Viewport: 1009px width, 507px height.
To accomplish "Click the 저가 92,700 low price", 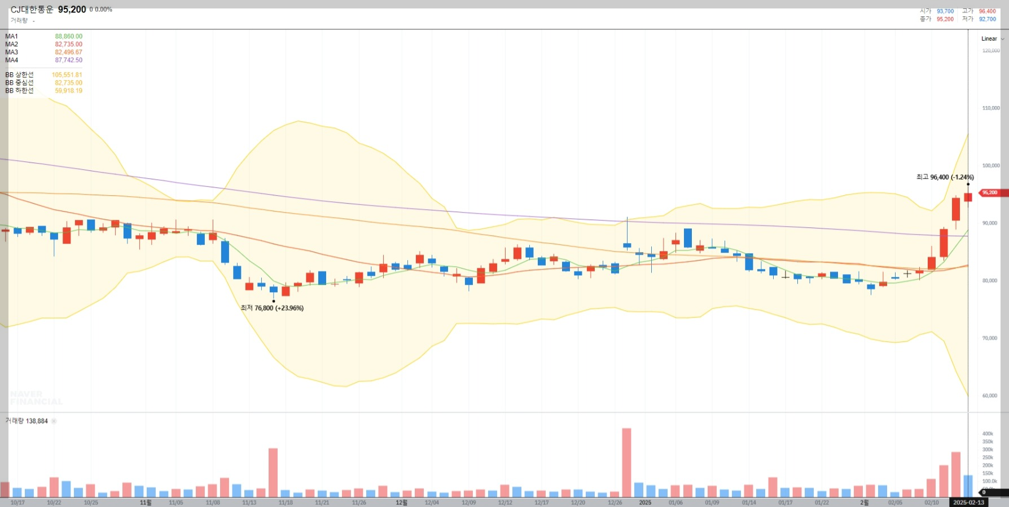I will coord(979,19).
